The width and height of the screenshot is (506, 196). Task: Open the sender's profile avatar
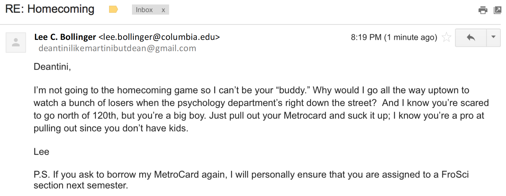point(16,42)
